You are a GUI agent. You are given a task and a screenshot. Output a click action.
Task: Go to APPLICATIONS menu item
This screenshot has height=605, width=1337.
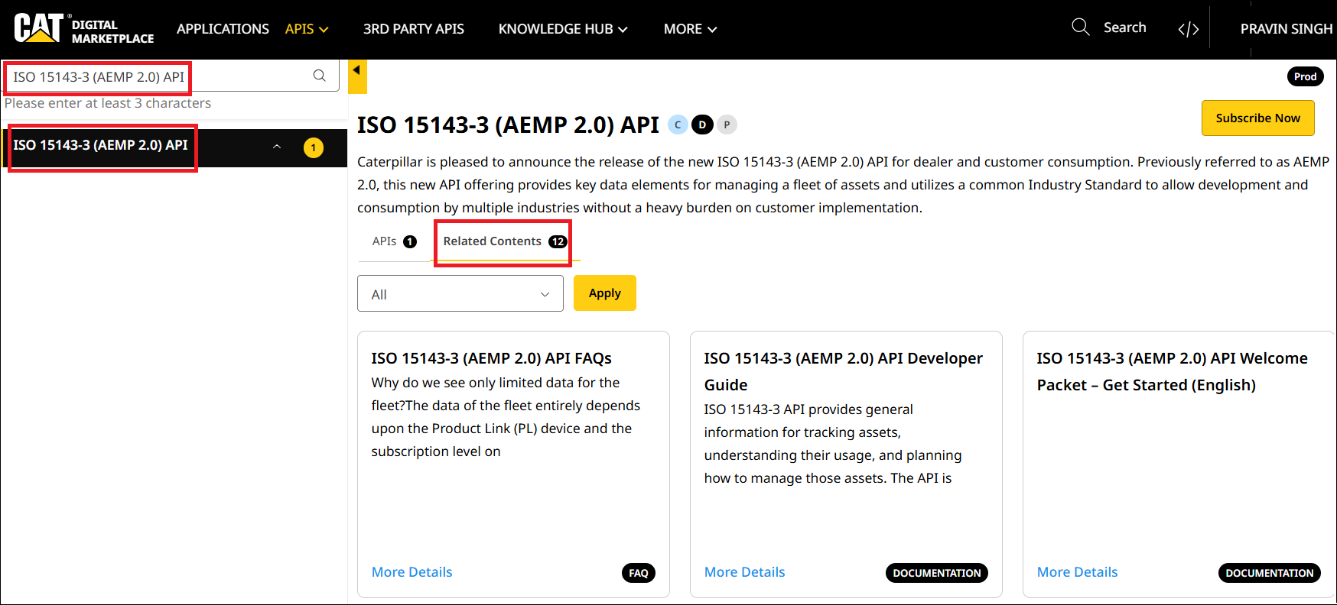coord(223,29)
